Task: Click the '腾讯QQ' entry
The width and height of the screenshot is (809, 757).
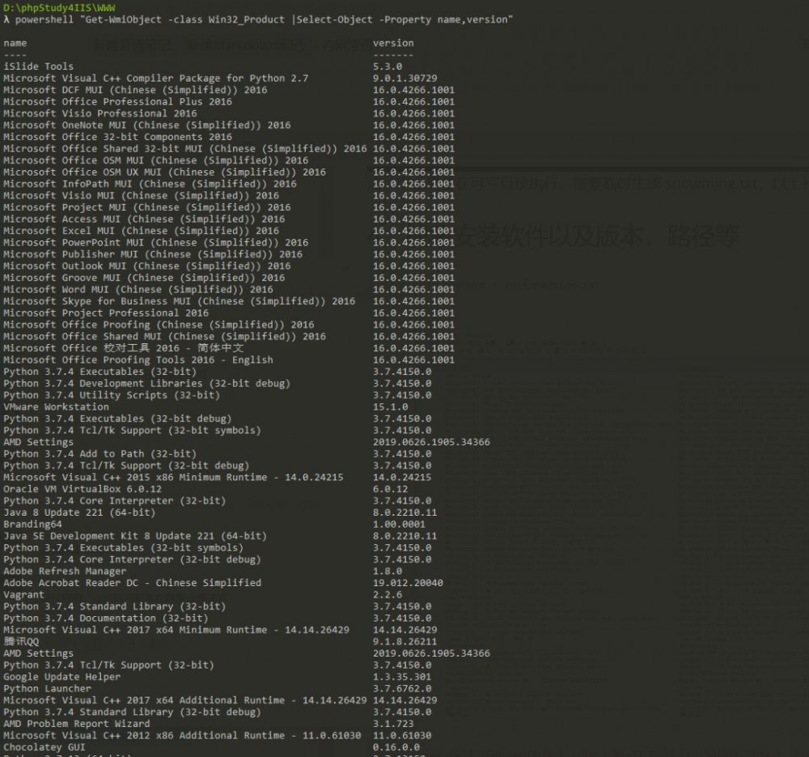Action: (x=21, y=642)
